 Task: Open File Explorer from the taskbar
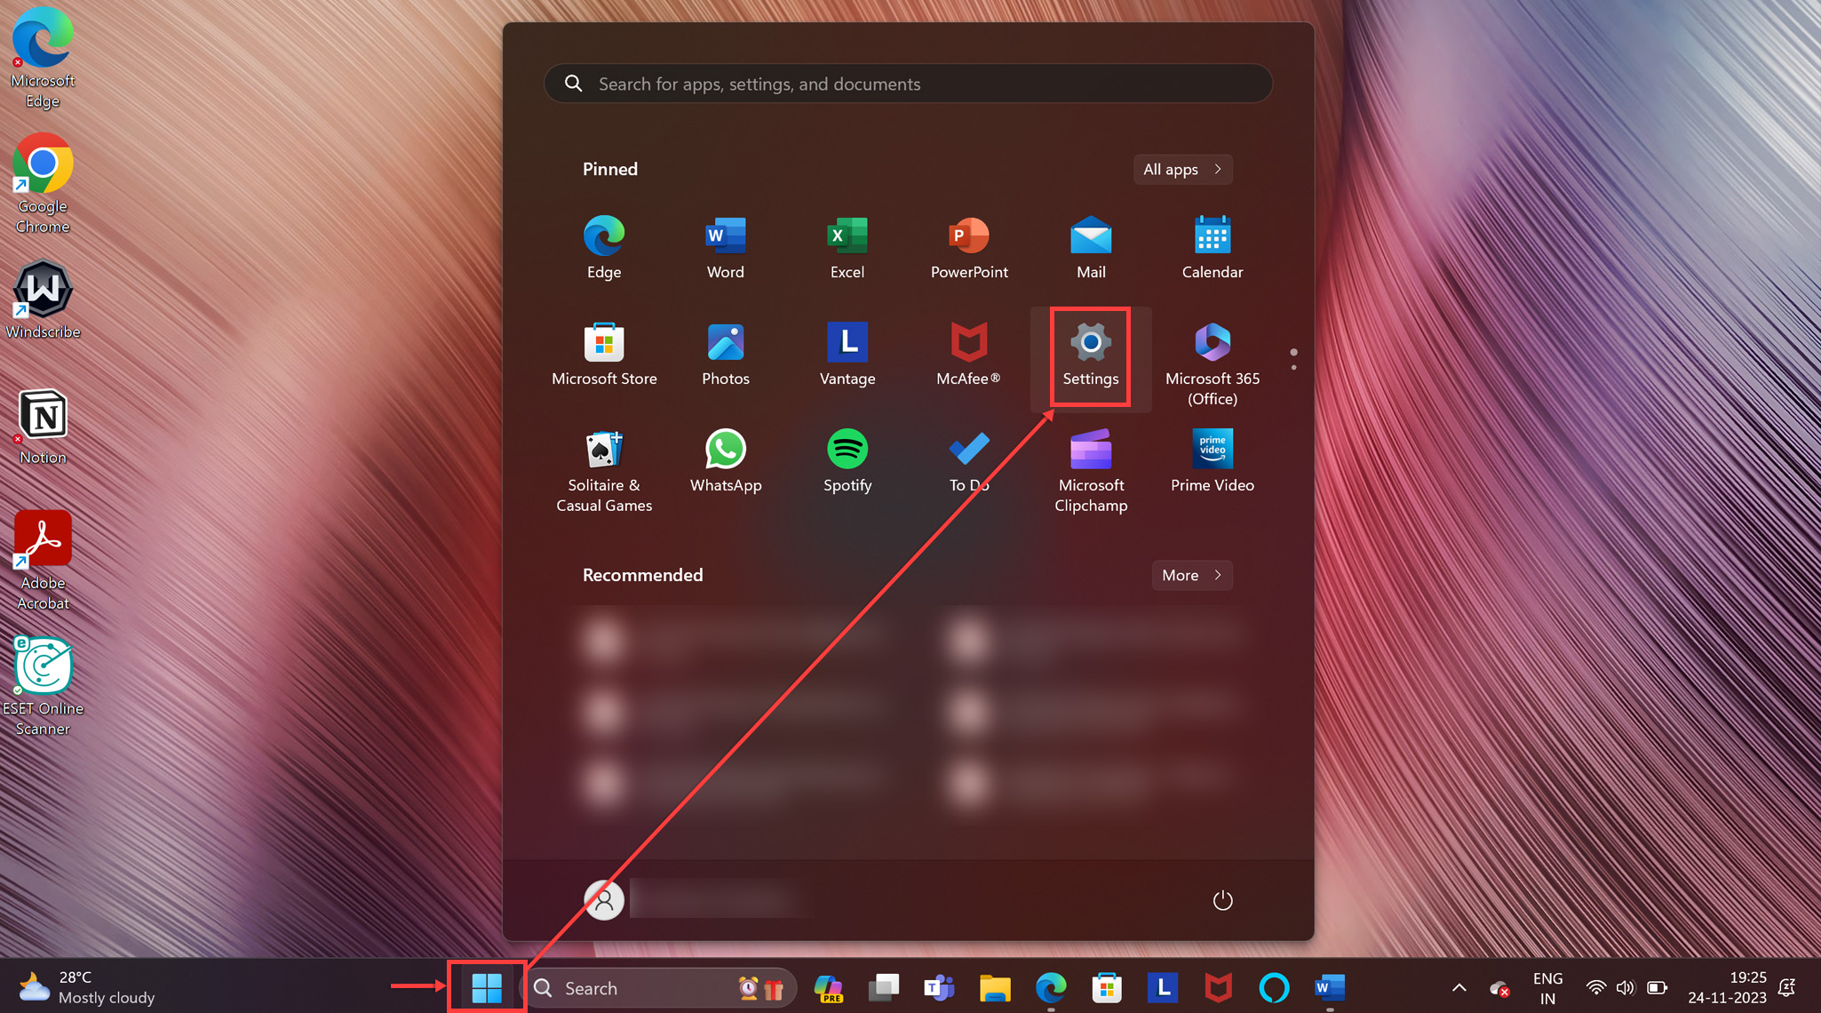coord(995,987)
